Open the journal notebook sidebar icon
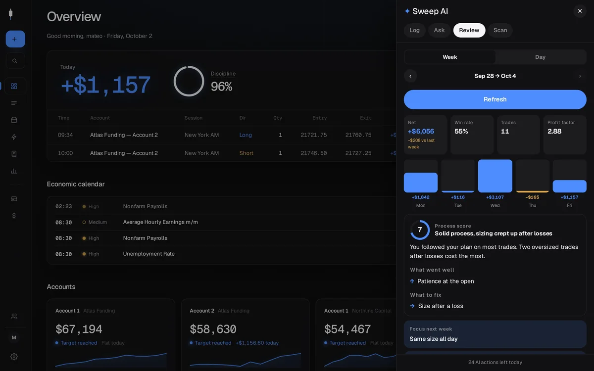This screenshot has height=371, width=594. pos(14,154)
